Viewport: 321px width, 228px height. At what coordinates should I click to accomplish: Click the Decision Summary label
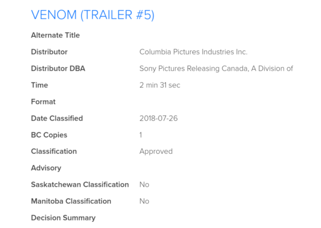(x=63, y=218)
